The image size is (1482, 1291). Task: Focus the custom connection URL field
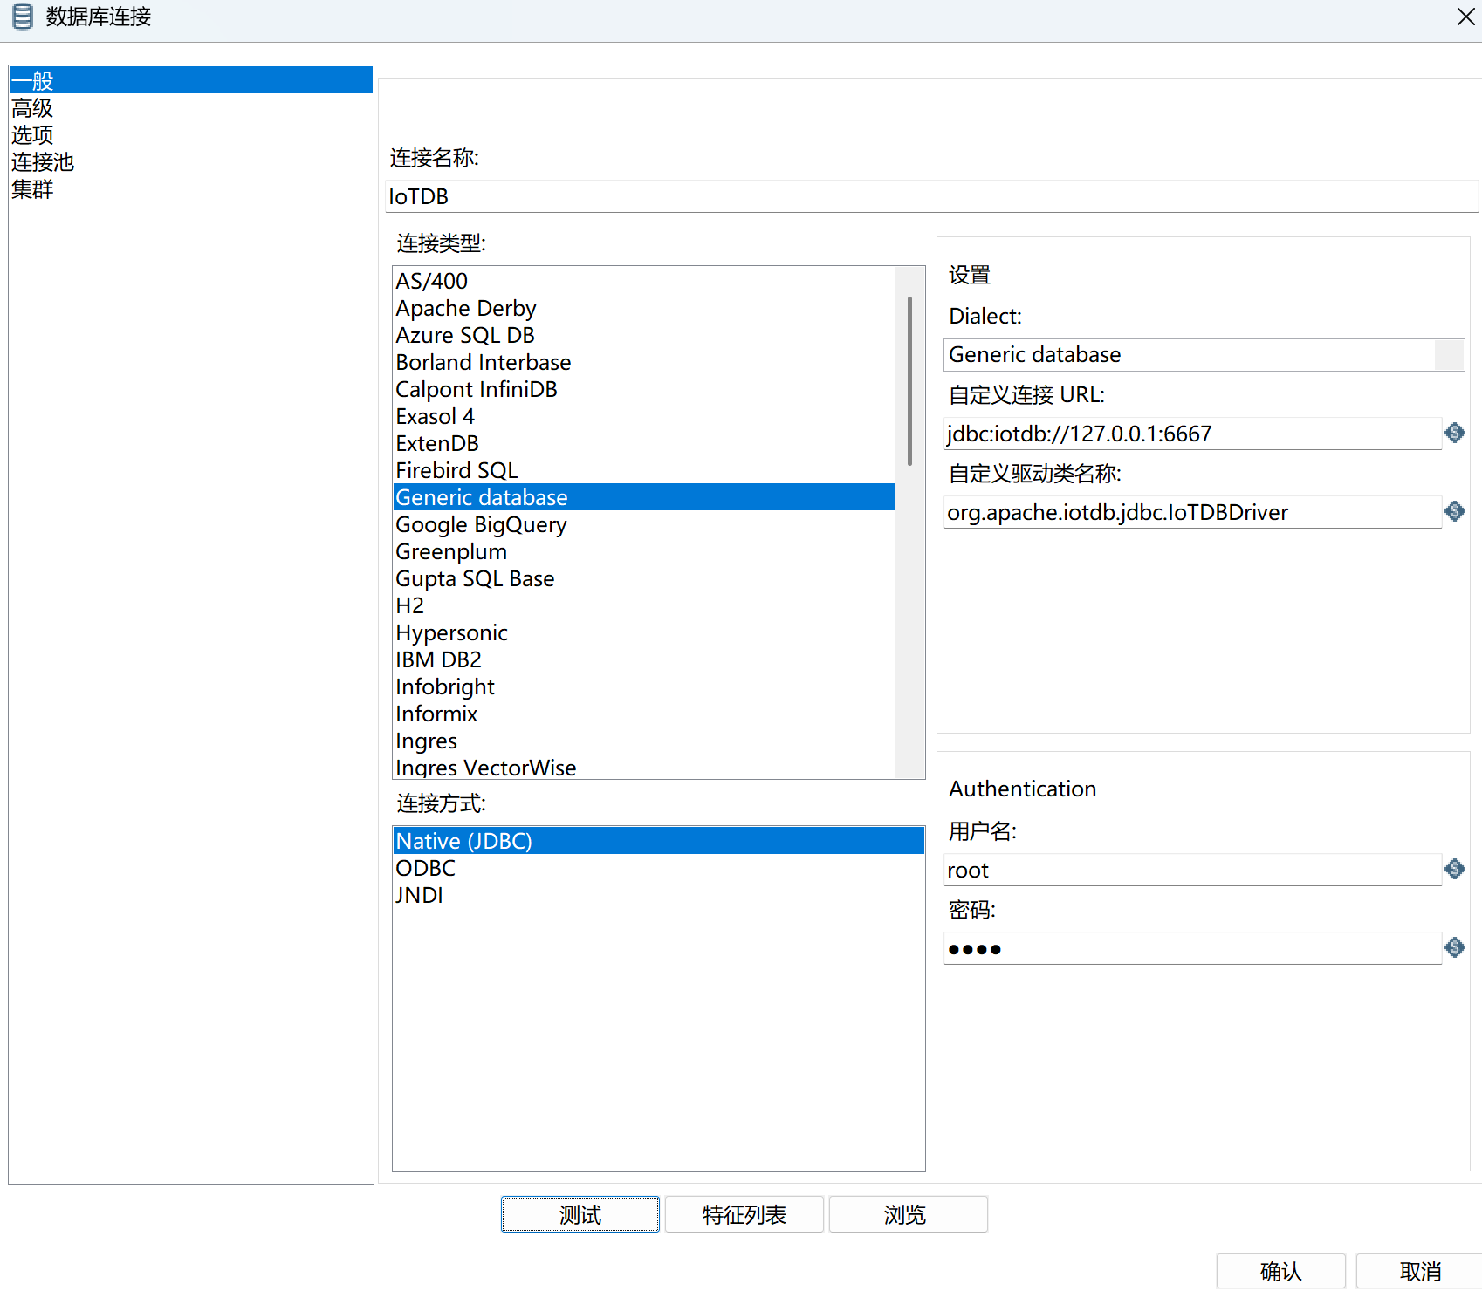click(x=1192, y=434)
